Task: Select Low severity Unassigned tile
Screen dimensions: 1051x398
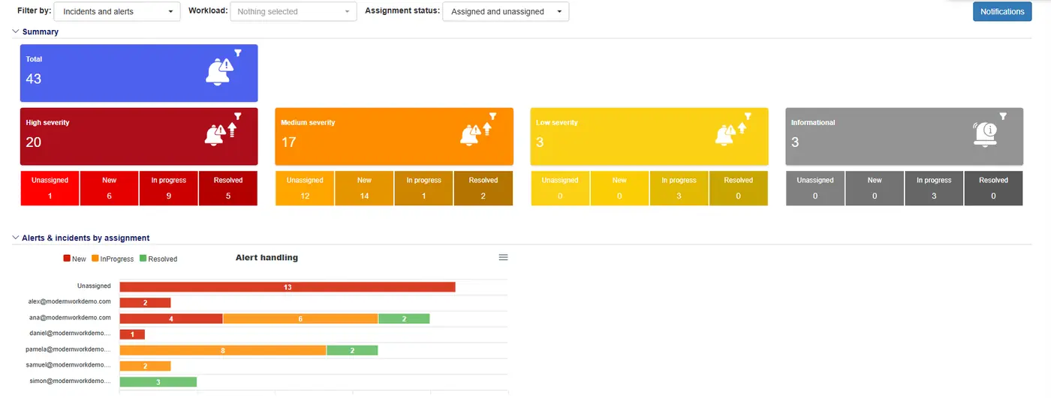Action: (560, 188)
